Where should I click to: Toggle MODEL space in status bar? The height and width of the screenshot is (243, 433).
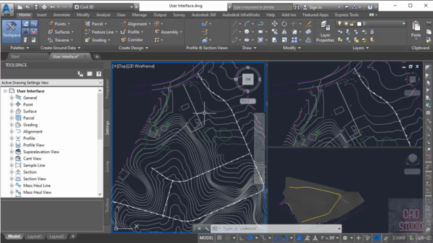(x=206, y=238)
